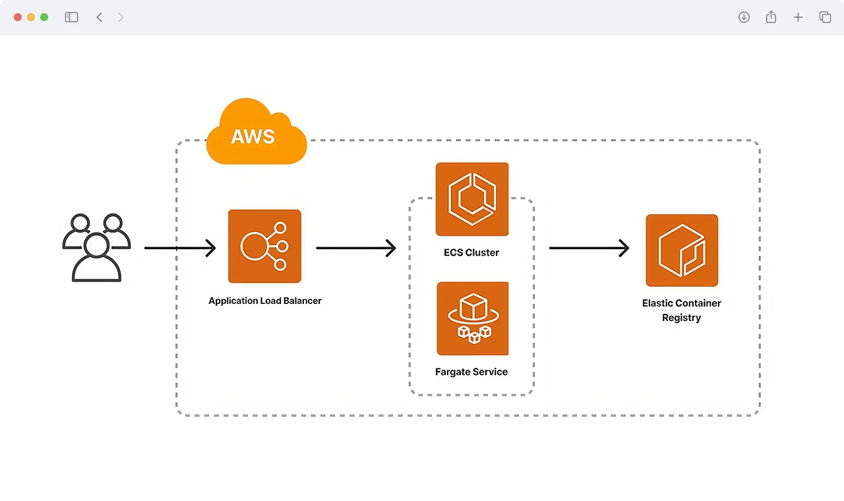Toggle the browser sidebar

pos(71,17)
